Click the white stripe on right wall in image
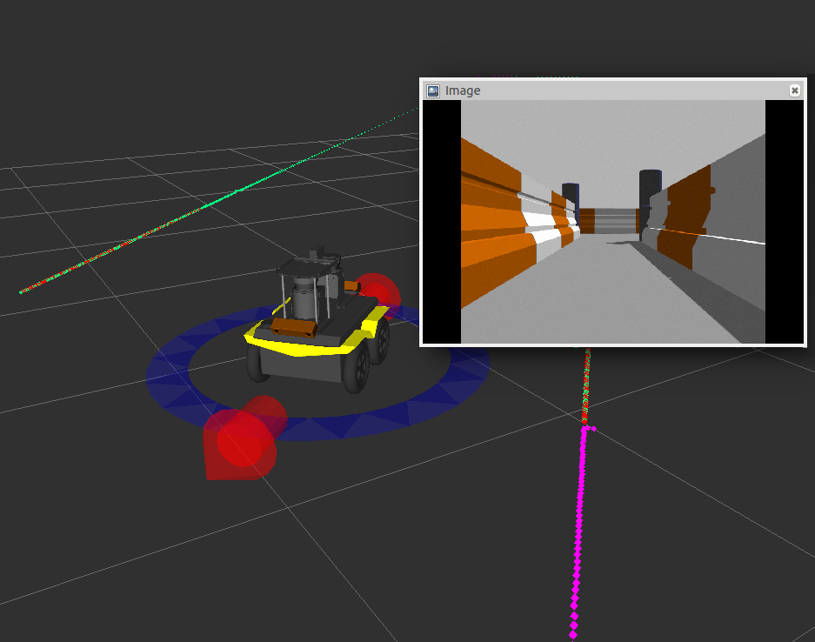The image size is (815, 642). (731, 238)
